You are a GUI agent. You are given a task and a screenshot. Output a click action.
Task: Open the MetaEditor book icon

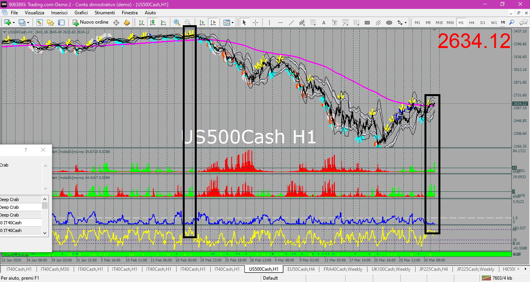126,22
